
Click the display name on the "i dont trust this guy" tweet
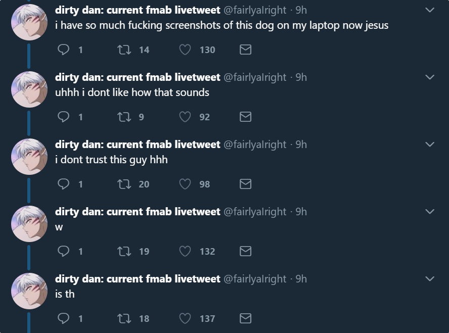138,145
